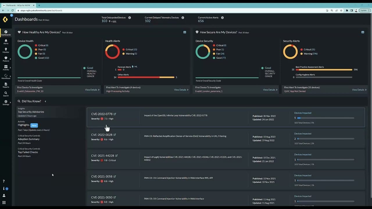Switch to the Top Security Advisories item

31,112
